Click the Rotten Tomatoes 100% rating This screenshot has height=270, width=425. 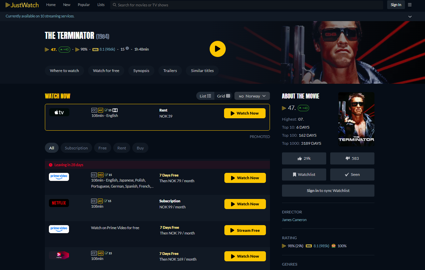[x=339, y=246]
